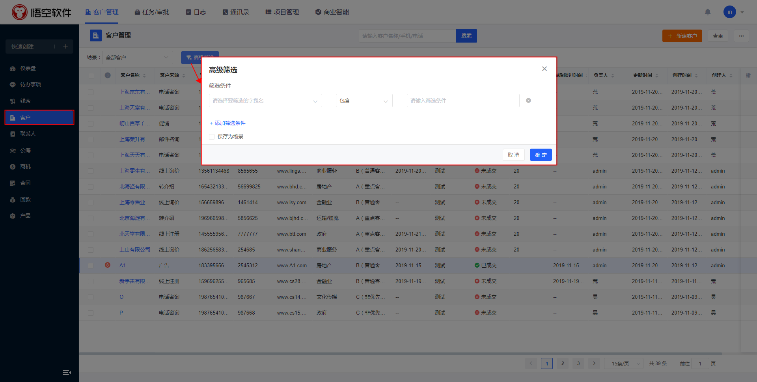Click the more options ellipsis button

(741, 36)
